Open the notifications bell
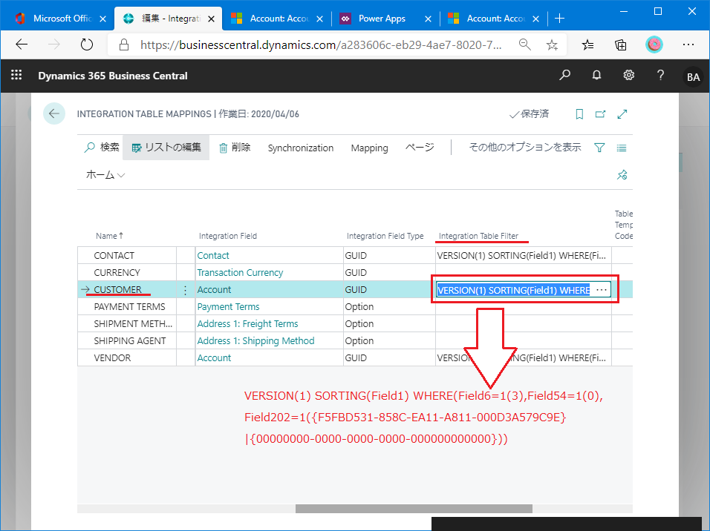Viewport: 710px width, 531px height. tap(597, 75)
